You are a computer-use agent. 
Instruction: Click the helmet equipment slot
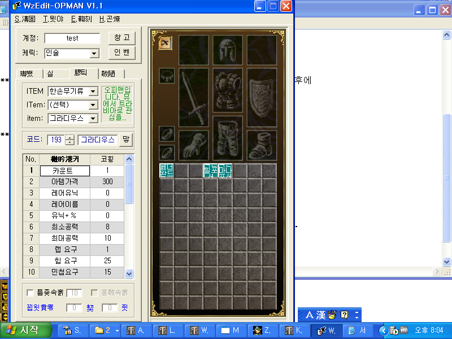228,50
